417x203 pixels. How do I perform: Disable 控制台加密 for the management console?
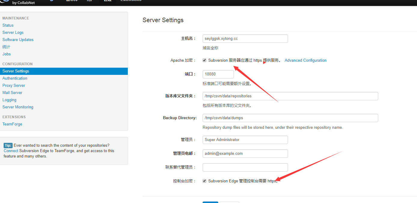coord(204,181)
